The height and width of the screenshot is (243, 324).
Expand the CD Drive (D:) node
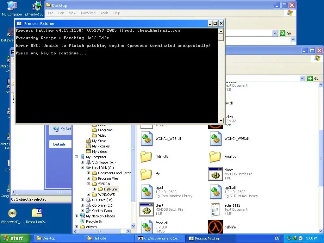coord(83,200)
